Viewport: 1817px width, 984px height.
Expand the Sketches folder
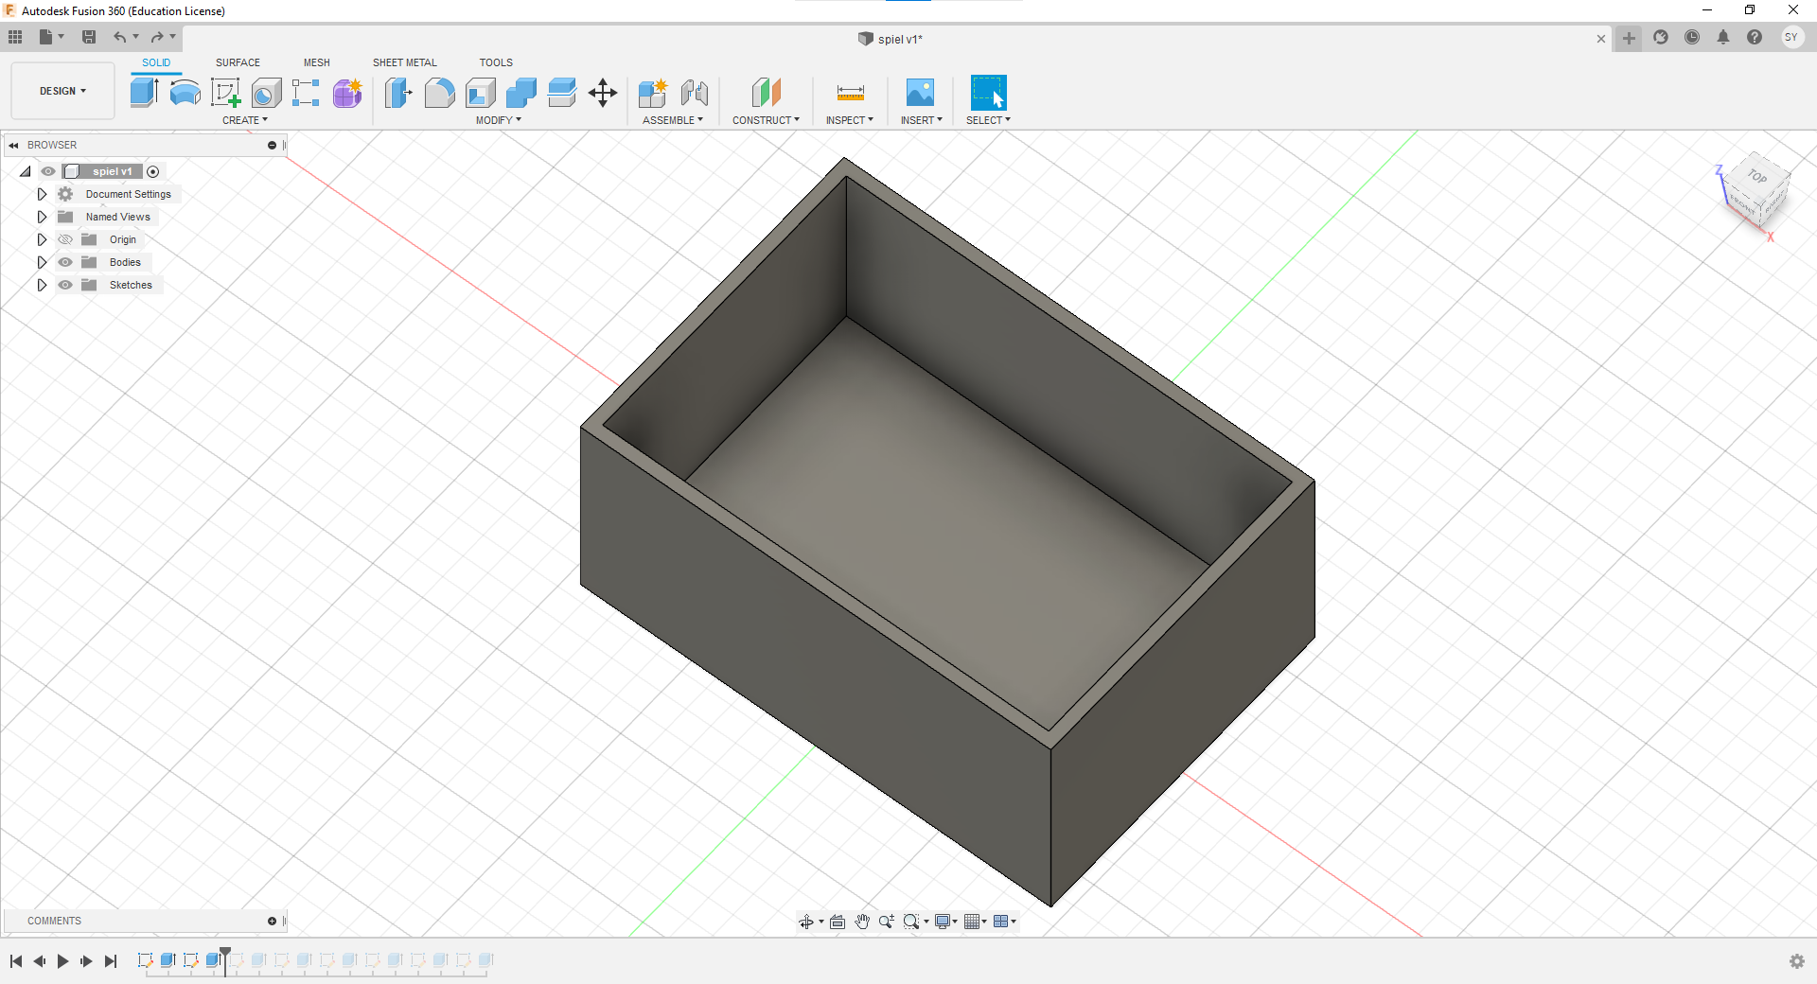[x=42, y=285]
